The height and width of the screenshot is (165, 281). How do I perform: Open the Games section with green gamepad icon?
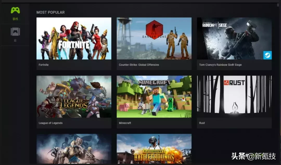(x=15, y=14)
